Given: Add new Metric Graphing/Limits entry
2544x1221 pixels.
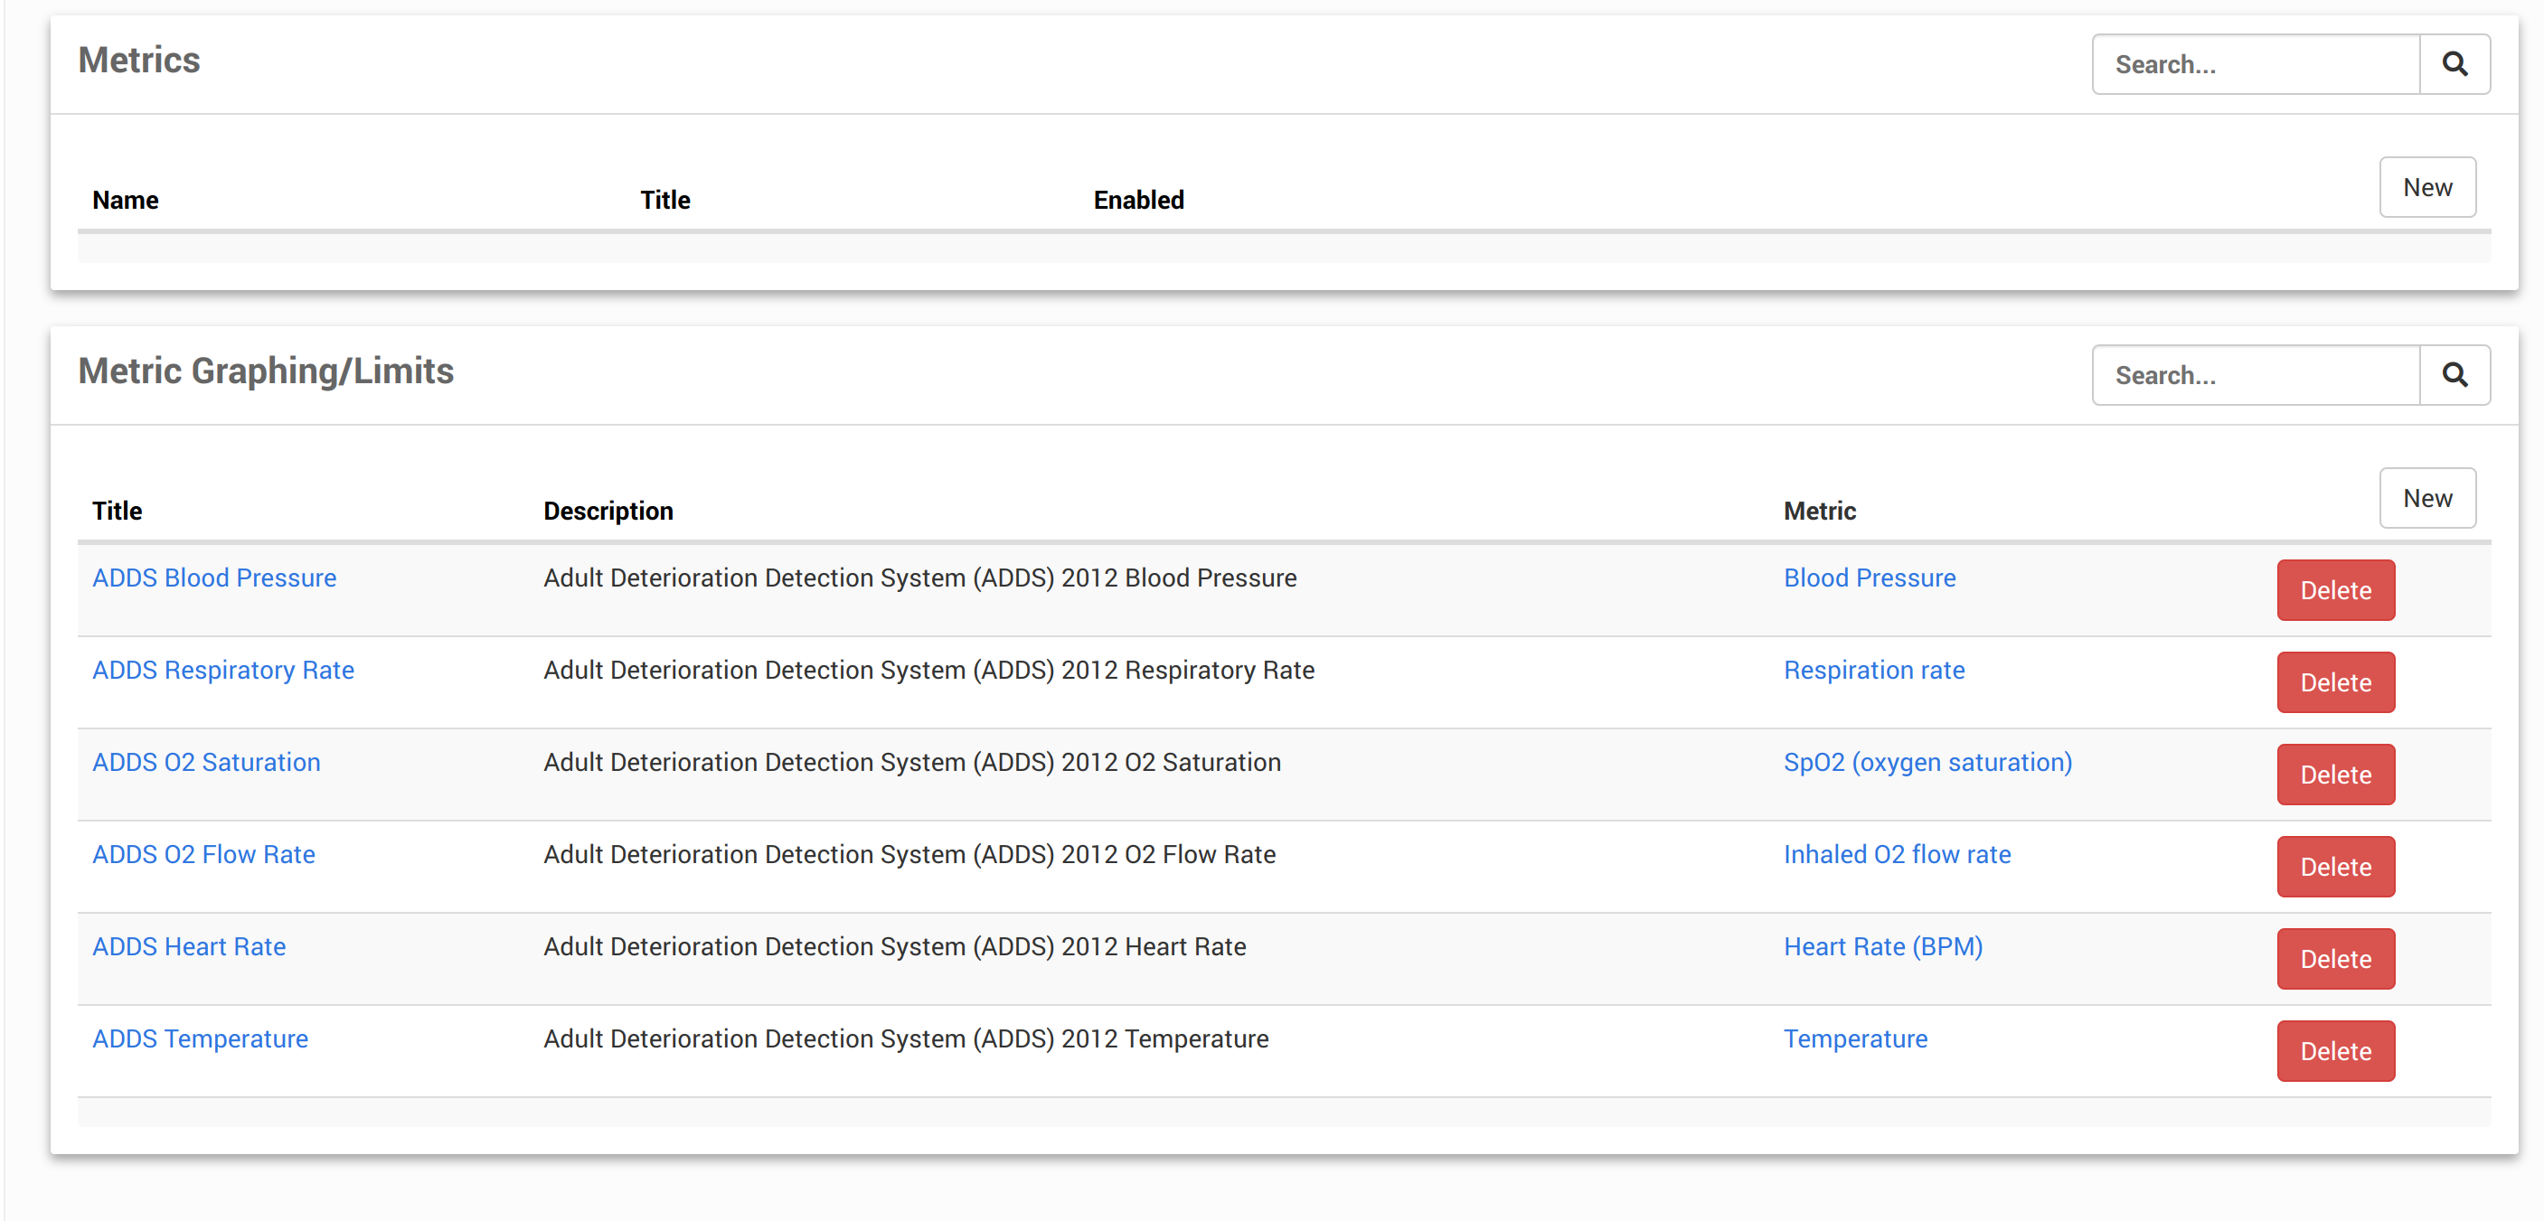Looking at the screenshot, I should (x=2426, y=499).
